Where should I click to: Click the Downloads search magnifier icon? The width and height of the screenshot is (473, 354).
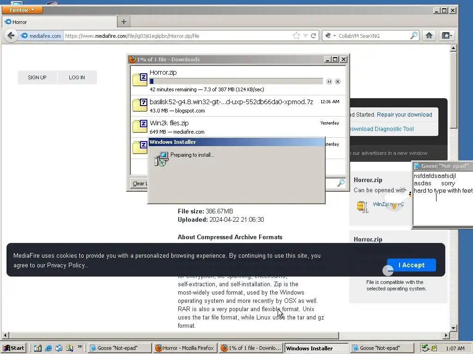pyautogui.click(x=340, y=183)
